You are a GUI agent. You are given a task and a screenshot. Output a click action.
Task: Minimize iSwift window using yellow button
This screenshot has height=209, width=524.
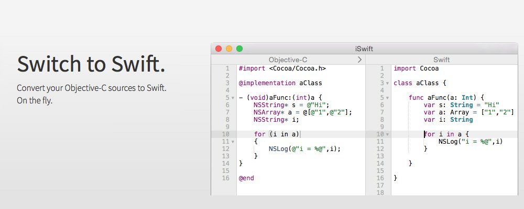[x=229, y=49]
